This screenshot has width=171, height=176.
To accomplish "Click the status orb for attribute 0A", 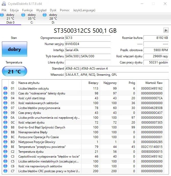I will [5, 117].
